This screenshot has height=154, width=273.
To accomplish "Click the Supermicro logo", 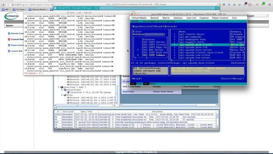I will [12, 16].
